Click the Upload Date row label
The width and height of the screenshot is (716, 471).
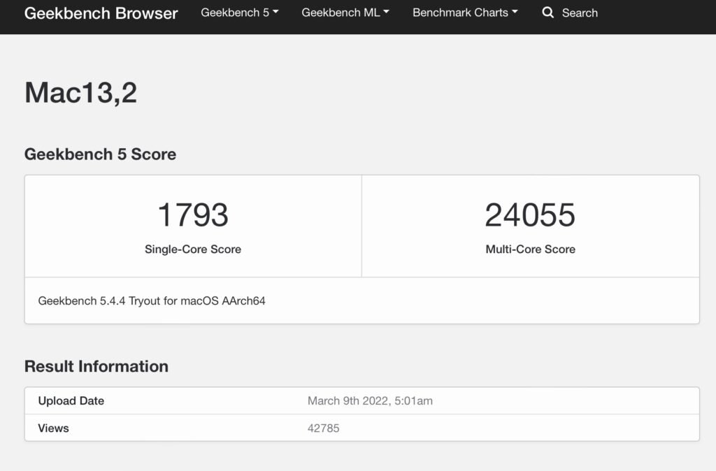(x=71, y=400)
